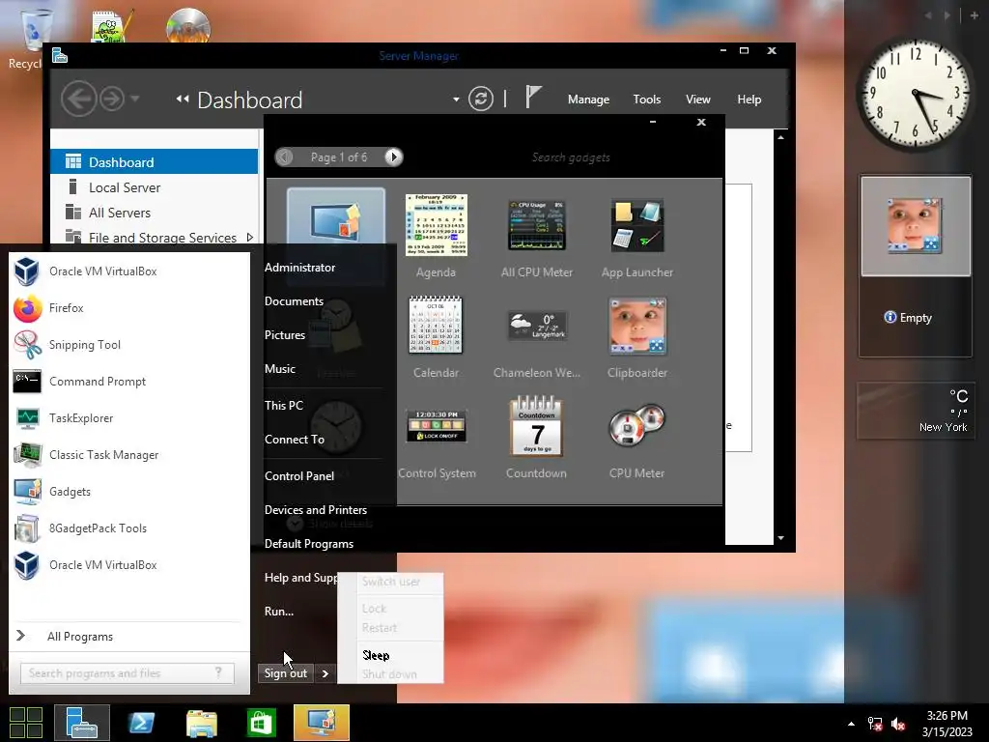
Task: Open Pictures from Start menu
Action: (x=285, y=335)
